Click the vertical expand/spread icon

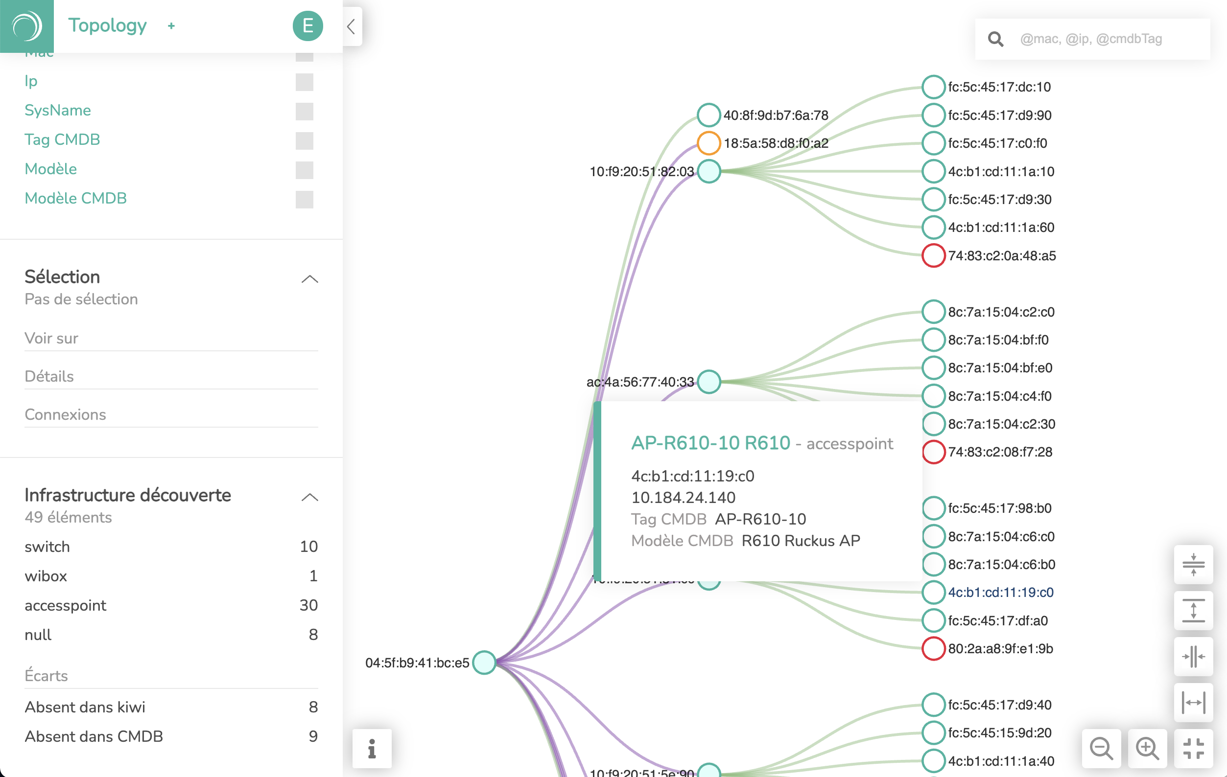click(x=1193, y=614)
